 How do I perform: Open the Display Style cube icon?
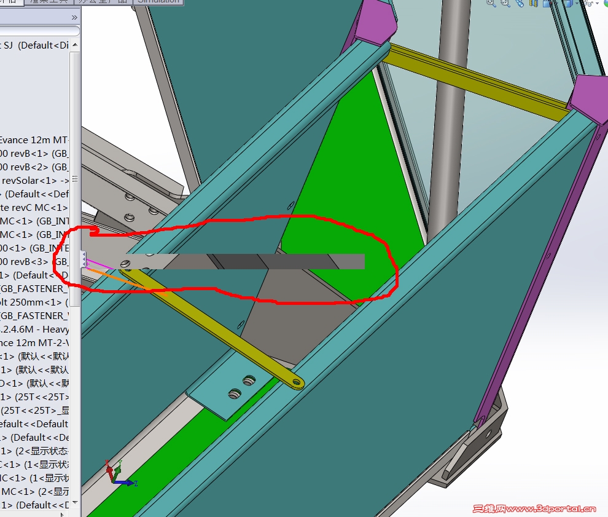coord(568,3)
